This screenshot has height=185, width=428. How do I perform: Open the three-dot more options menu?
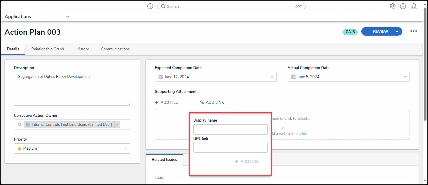tap(413, 31)
